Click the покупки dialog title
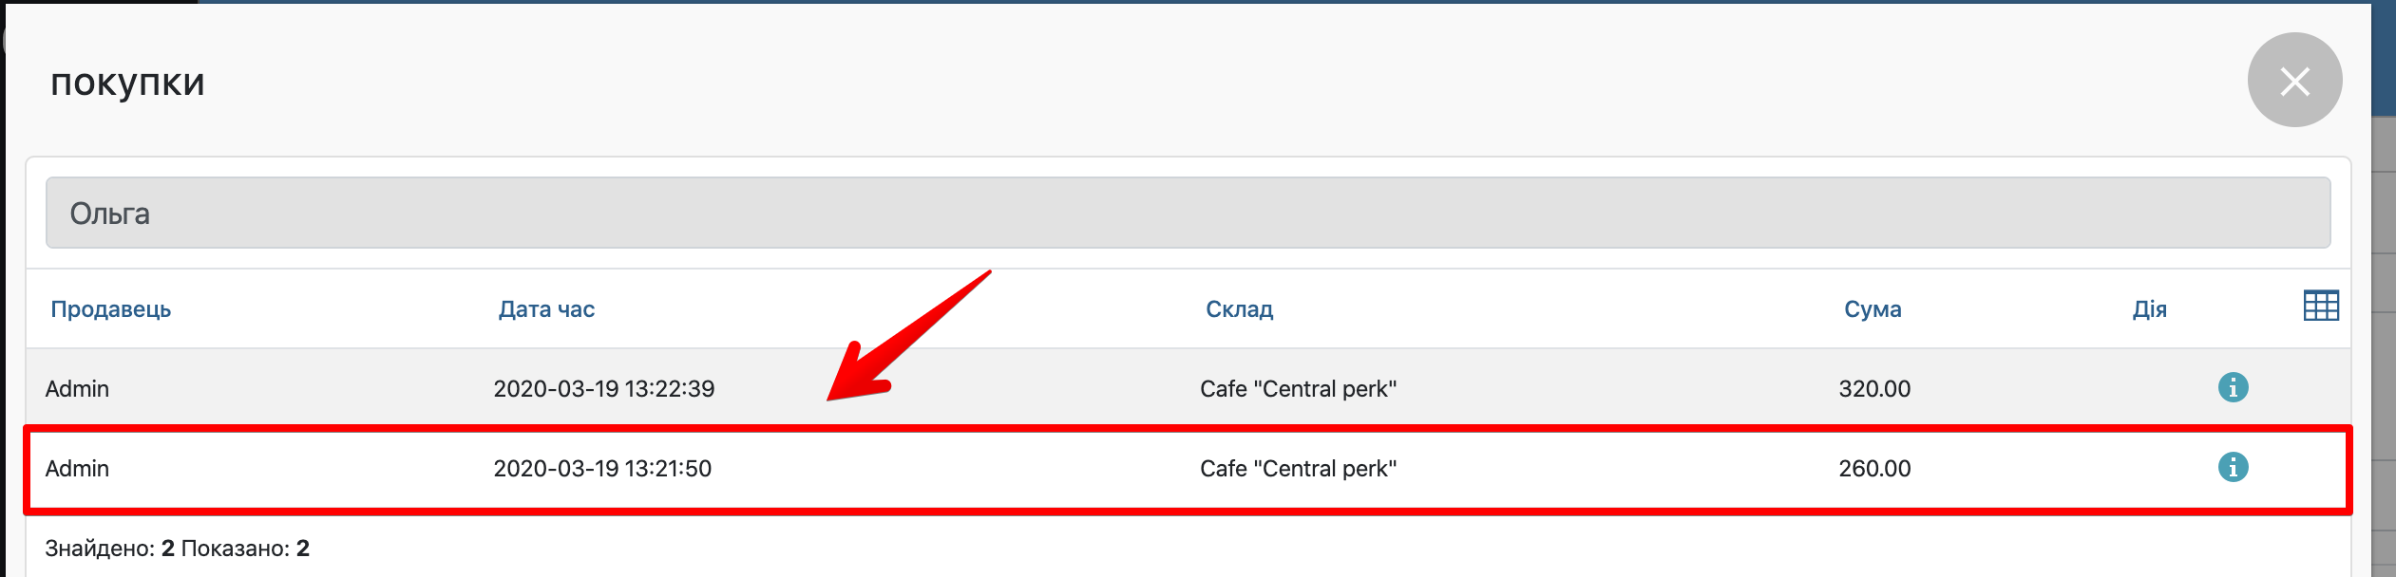 pos(127,83)
